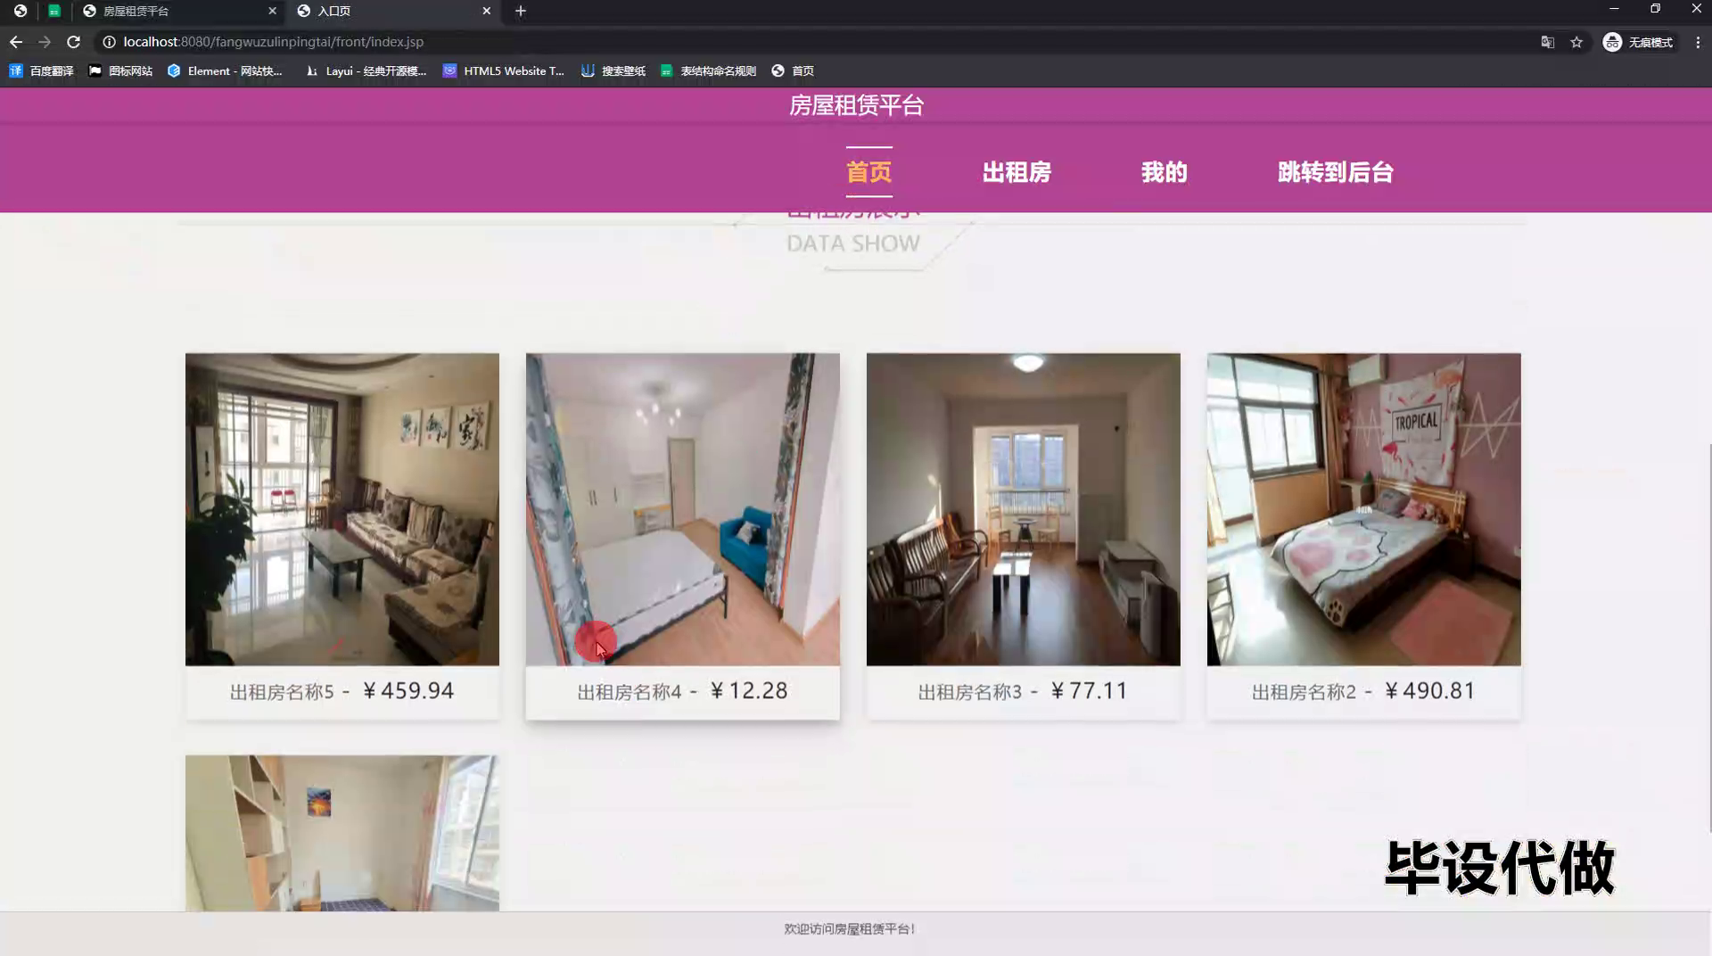Open the Chrome three-dot menu
Screen dimensions: 1712x956
point(1698,42)
